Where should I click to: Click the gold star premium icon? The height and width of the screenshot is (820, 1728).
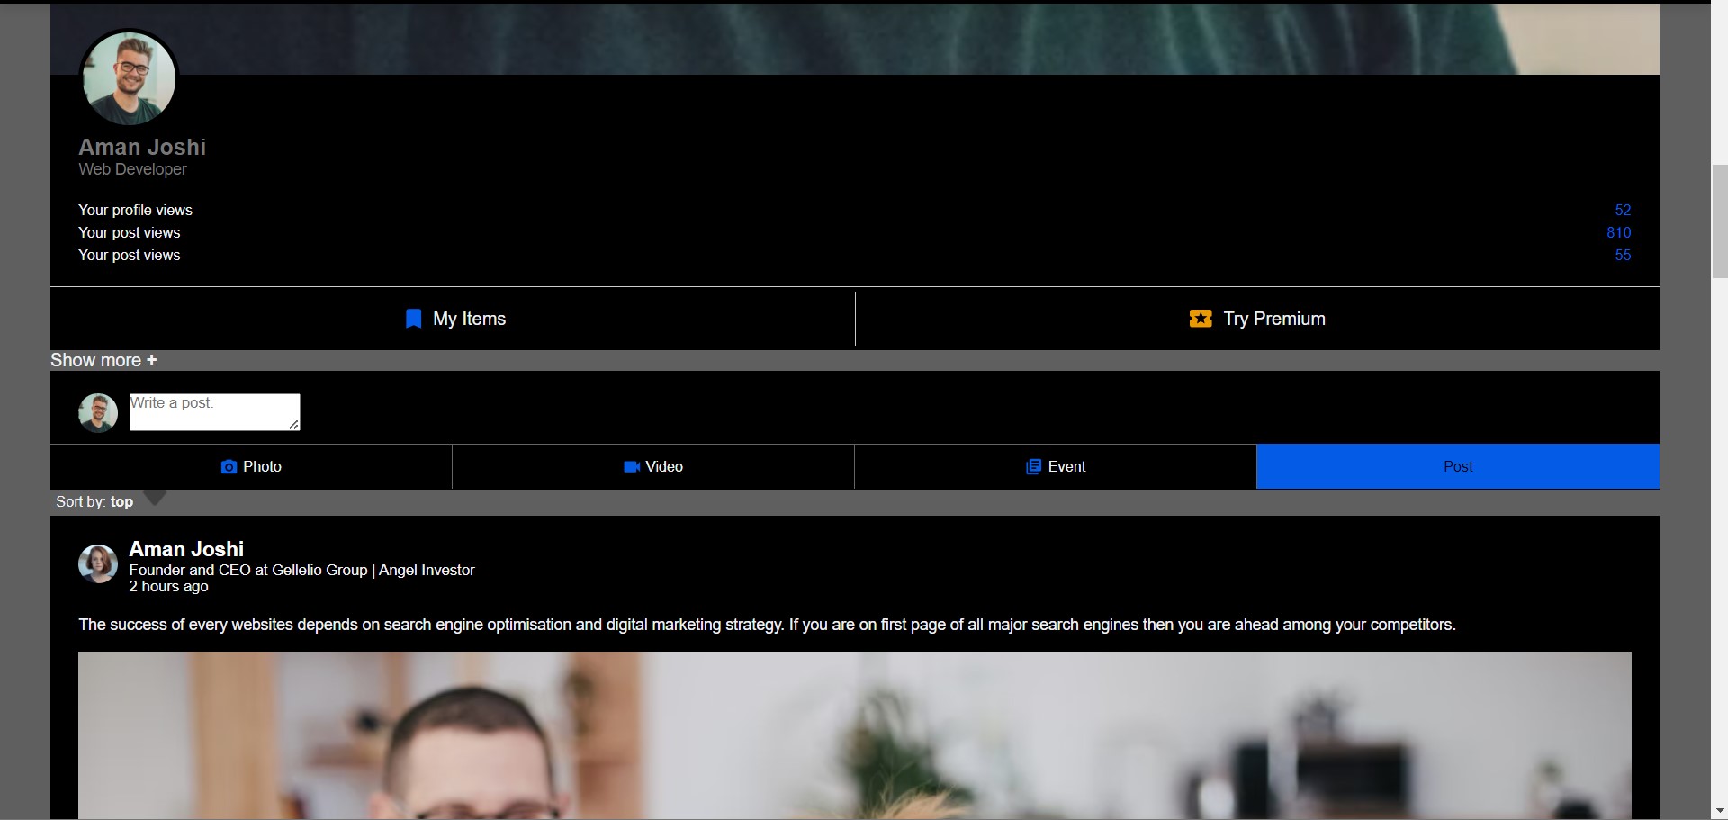1201,319
